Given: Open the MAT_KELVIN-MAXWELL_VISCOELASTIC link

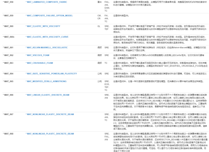Looking at the screenshot, I should 47,47.
